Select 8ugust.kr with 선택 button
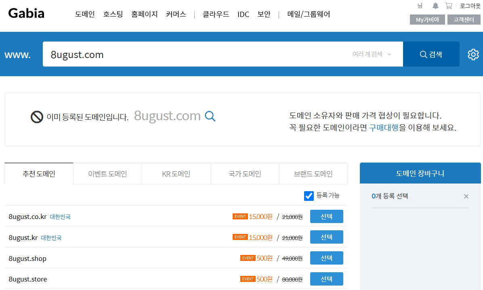483x290 pixels. (327, 237)
